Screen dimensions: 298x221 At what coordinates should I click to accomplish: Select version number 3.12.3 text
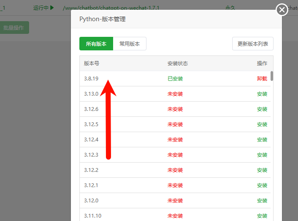tap(91, 155)
